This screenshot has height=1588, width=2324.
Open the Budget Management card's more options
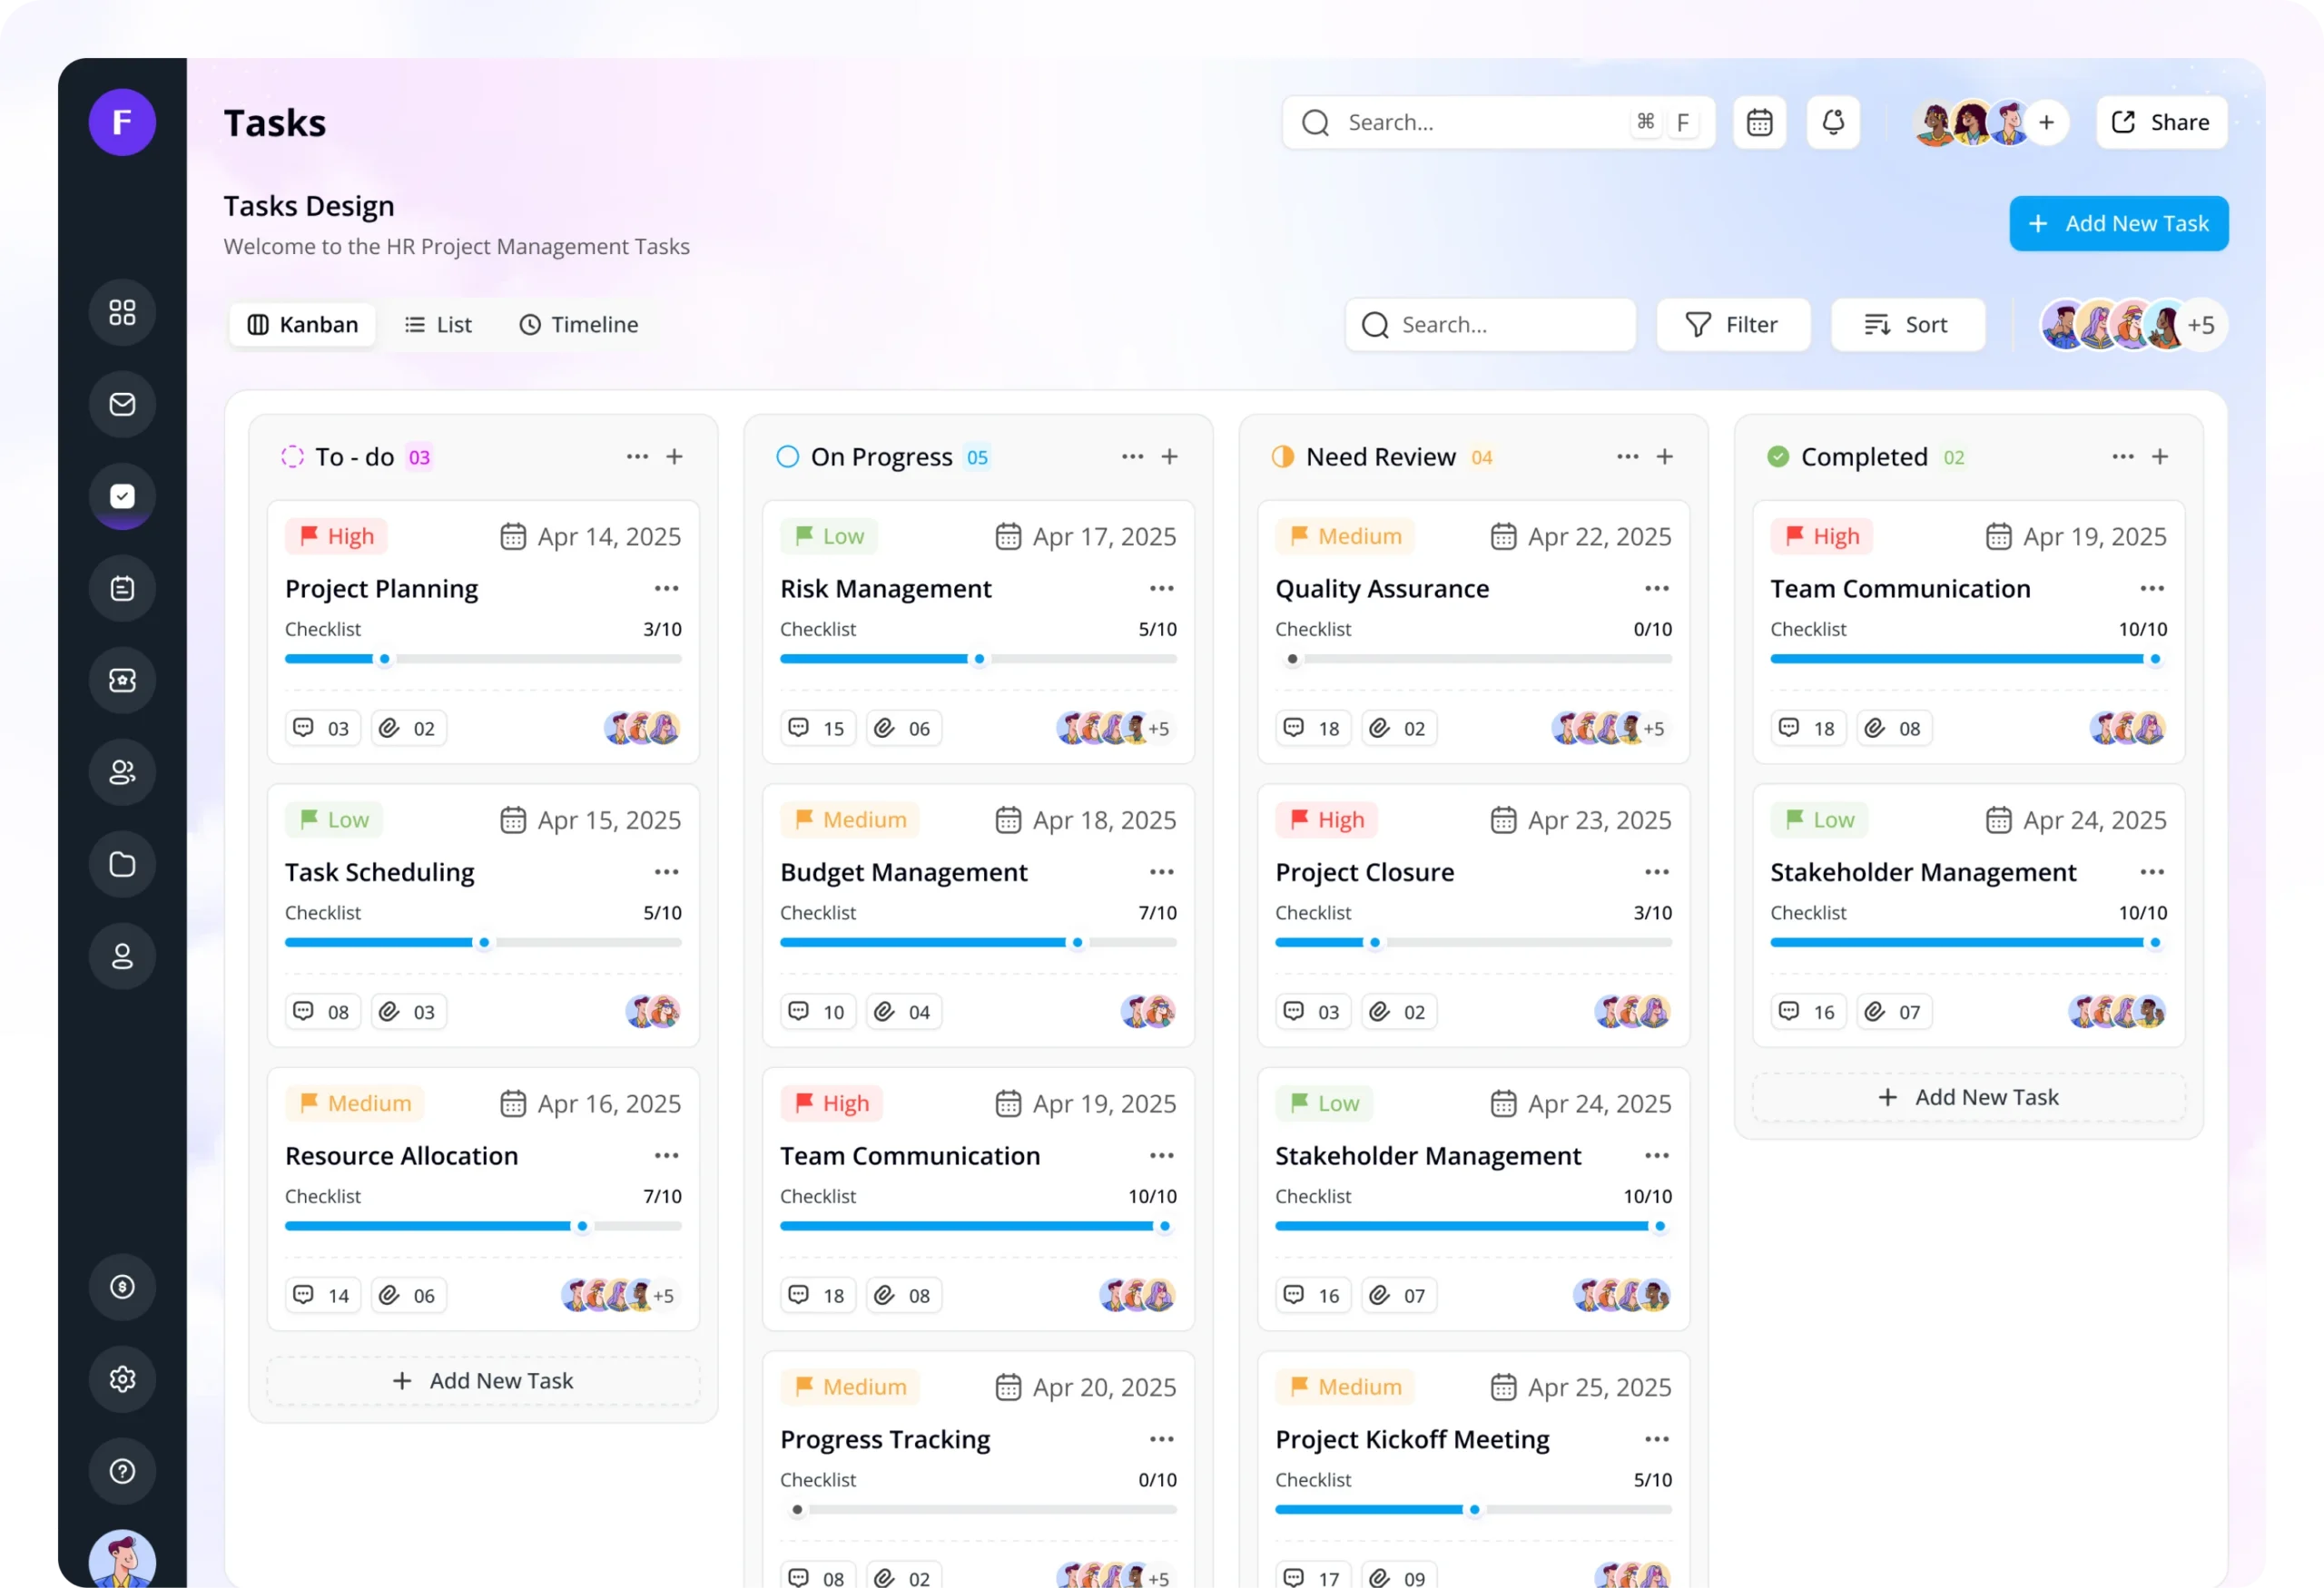click(1162, 872)
